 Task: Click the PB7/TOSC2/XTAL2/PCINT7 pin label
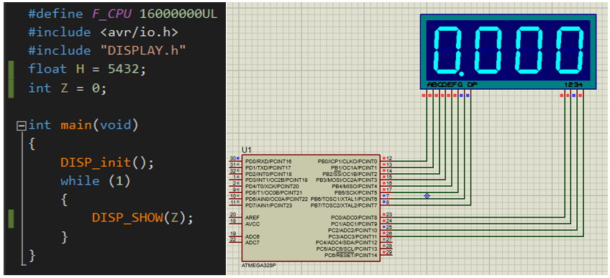pyautogui.click(x=344, y=205)
